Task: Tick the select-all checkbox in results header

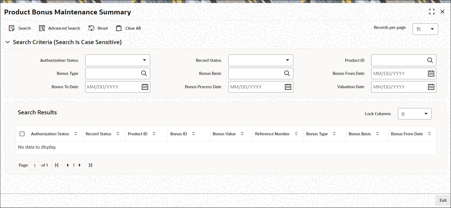Action: [x=22, y=134]
